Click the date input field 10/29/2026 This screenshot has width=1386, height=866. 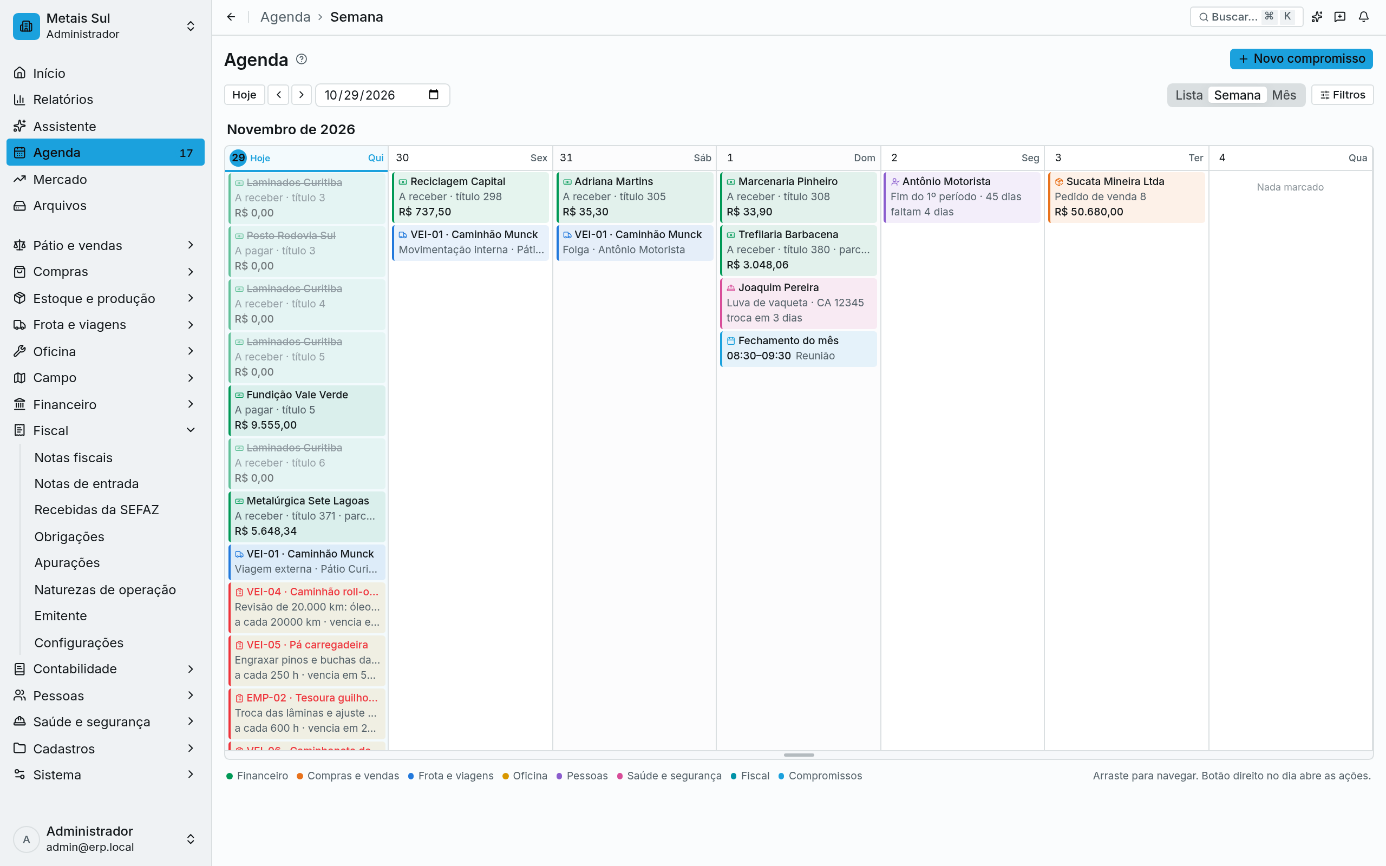click(383, 95)
